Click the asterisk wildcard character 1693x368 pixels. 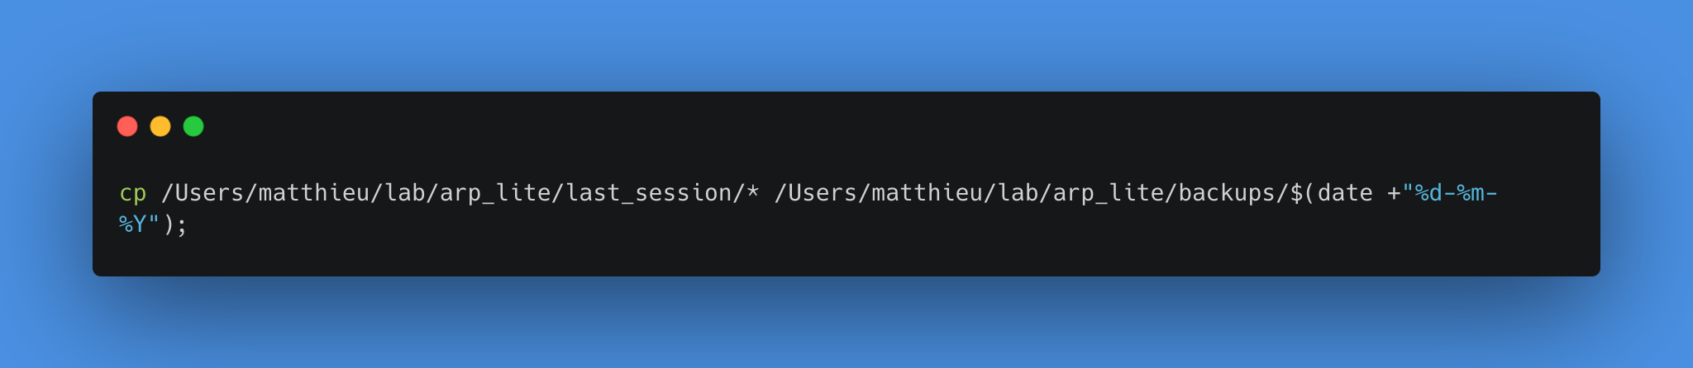pos(752,193)
